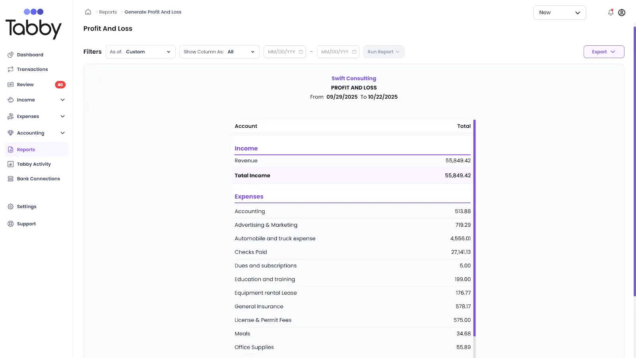The image size is (636, 358).
Task: Open the notifications bell
Action: pos(611,12)
